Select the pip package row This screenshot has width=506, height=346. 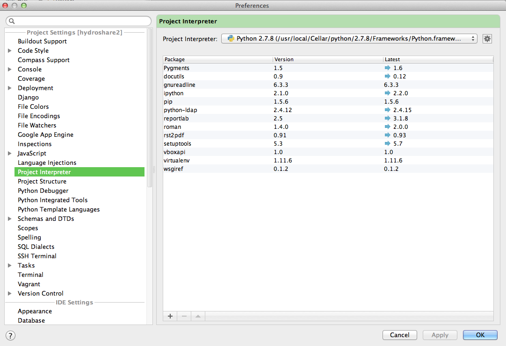(328, 101)
